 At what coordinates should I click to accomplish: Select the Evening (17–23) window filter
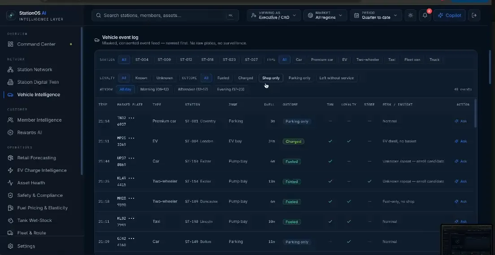pyautogui.click(x=230, y=89)
